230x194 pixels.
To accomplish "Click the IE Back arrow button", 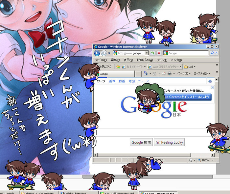I will pyautogui.click(x=97, y=53).
